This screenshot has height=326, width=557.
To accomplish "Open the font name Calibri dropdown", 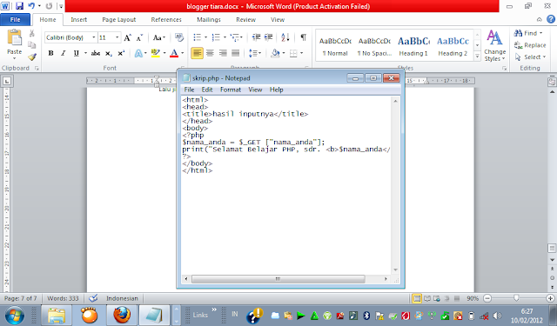I will pos(93,37).
